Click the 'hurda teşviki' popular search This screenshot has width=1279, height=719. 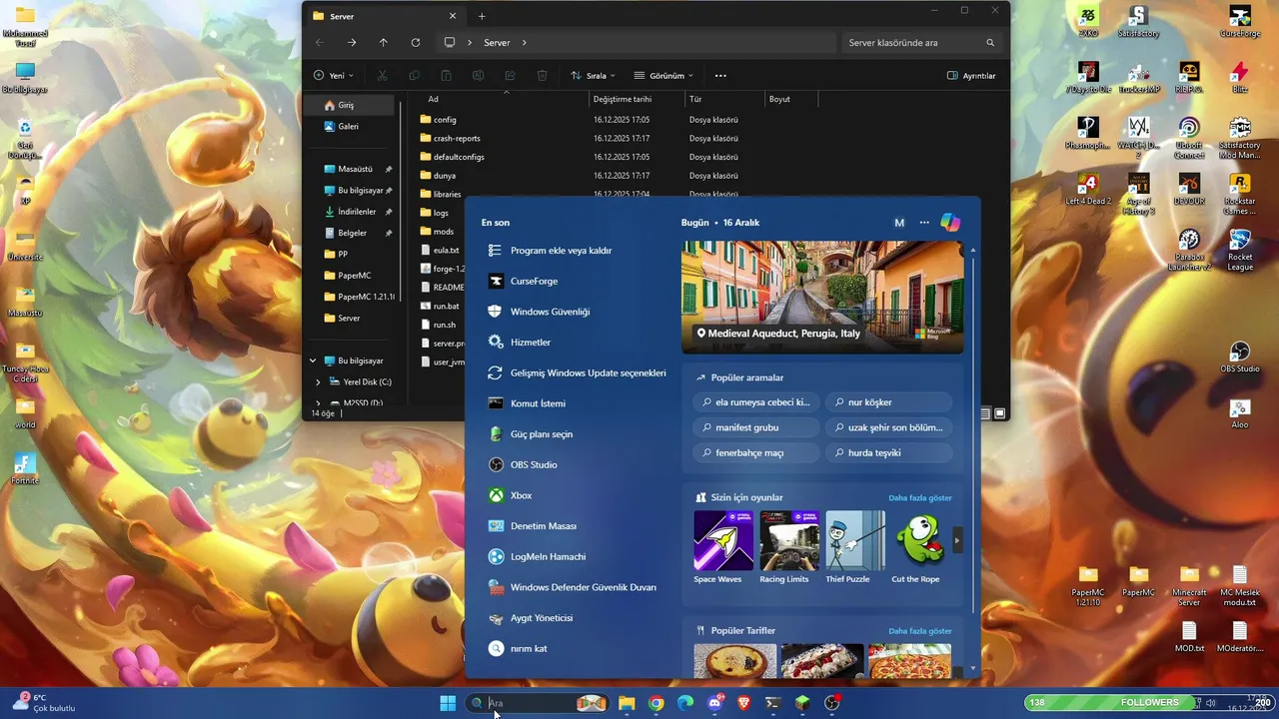point(888,452)
